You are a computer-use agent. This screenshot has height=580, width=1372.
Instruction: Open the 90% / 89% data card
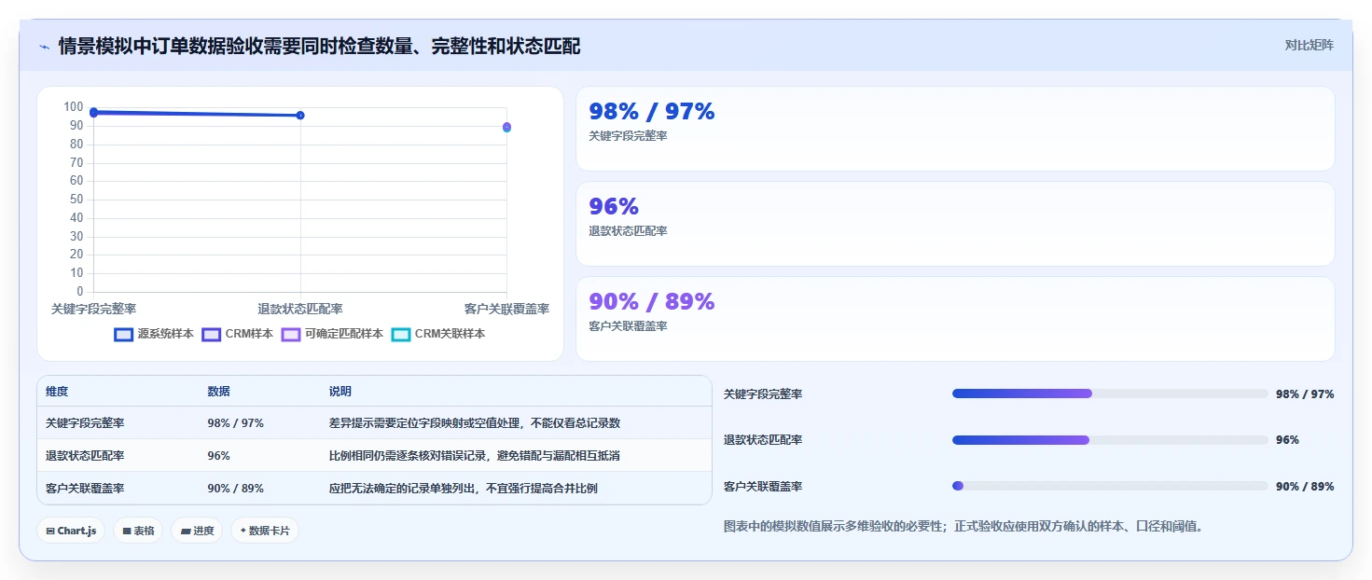(x=955, y=319)
